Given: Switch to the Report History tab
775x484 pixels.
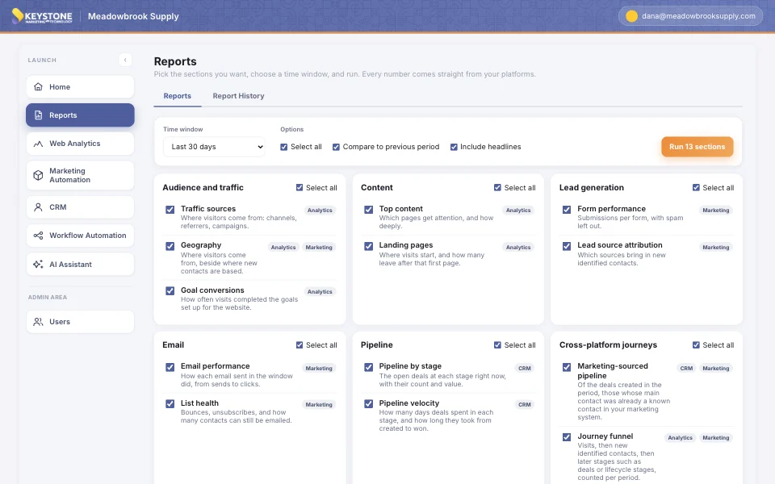Looking at the screenshot, I should 238,96.
